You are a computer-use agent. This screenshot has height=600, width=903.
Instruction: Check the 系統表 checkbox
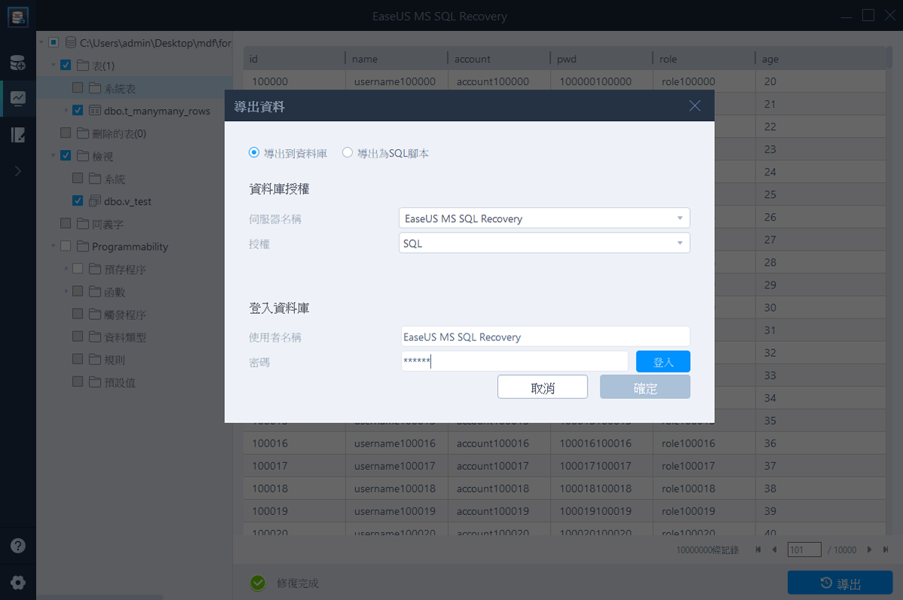tap(77, 87)
